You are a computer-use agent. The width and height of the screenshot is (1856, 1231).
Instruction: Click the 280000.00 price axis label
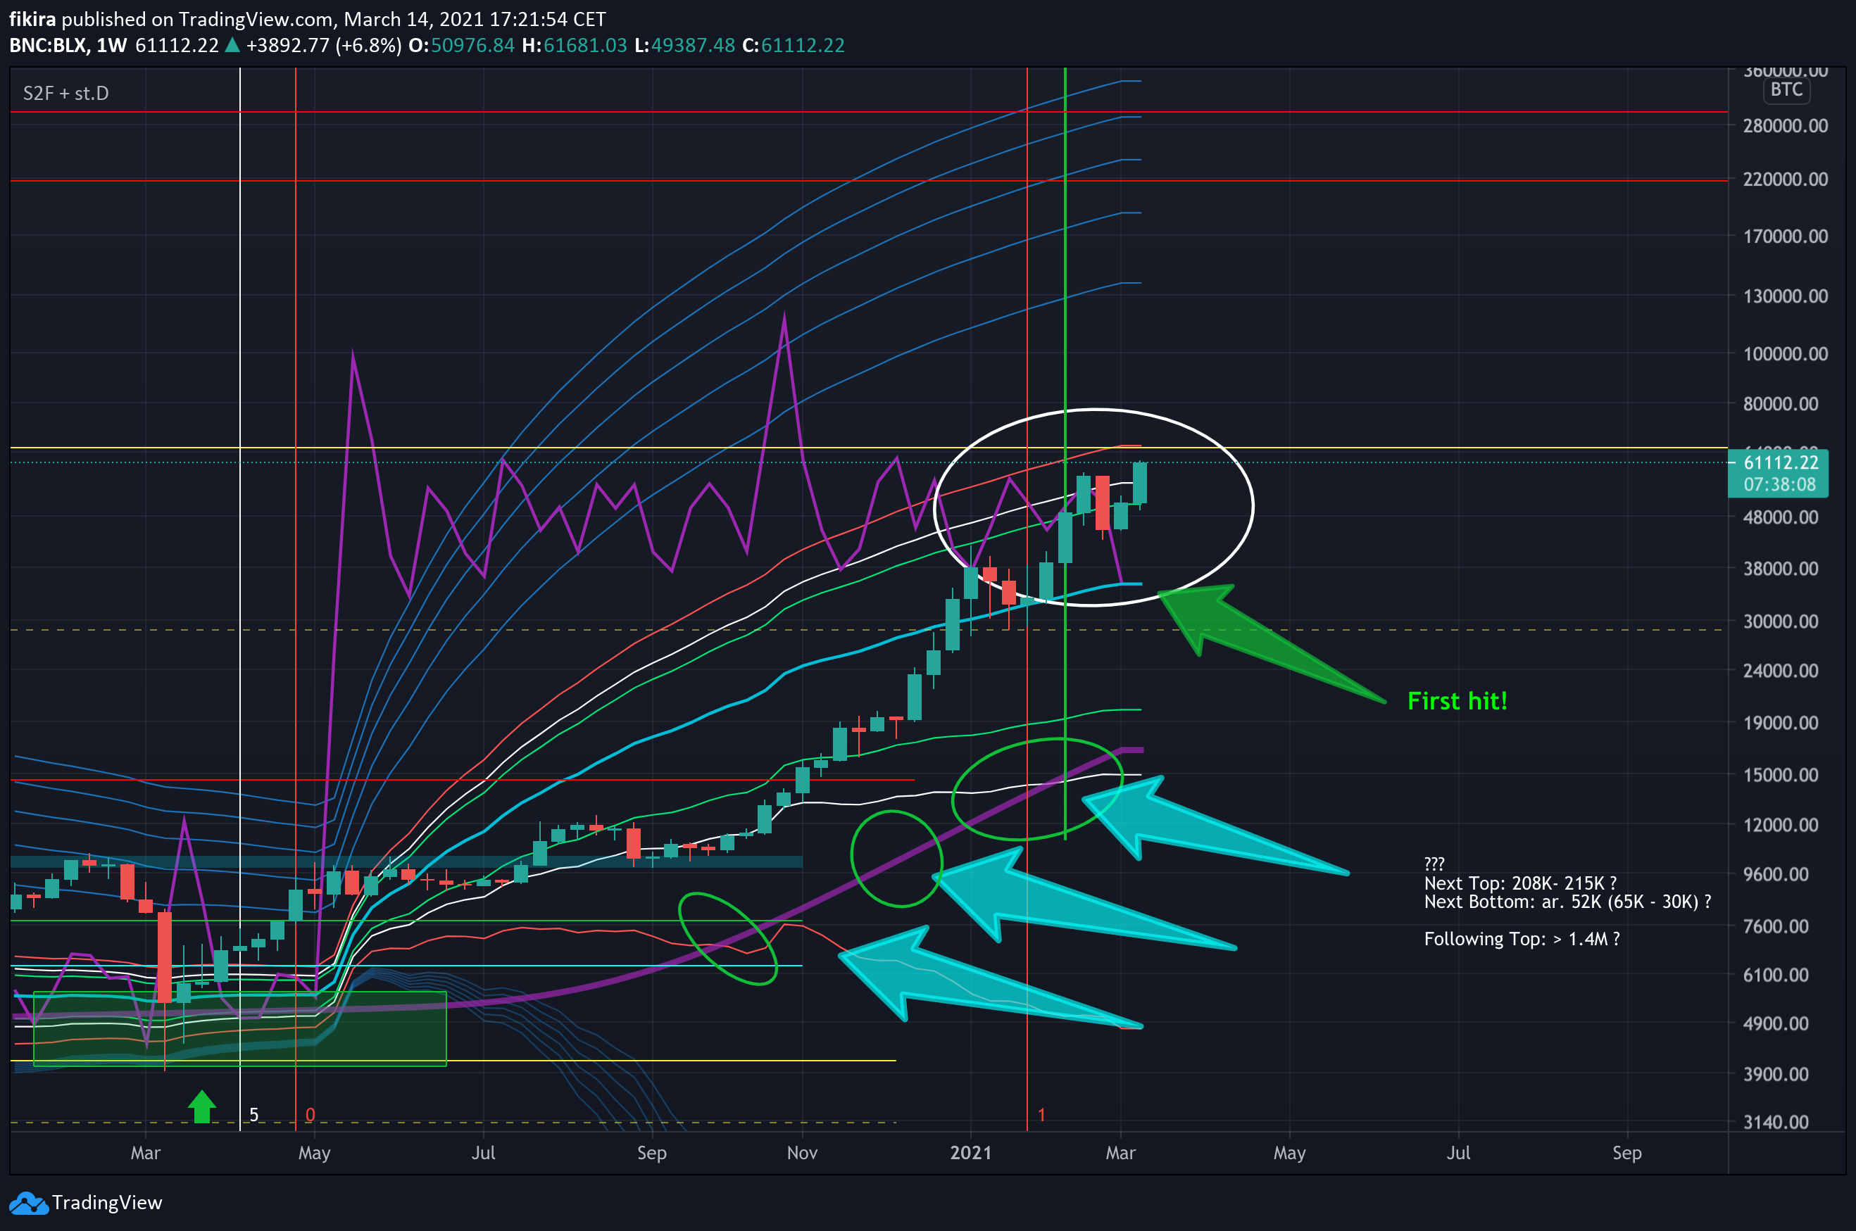point(1786,125)
